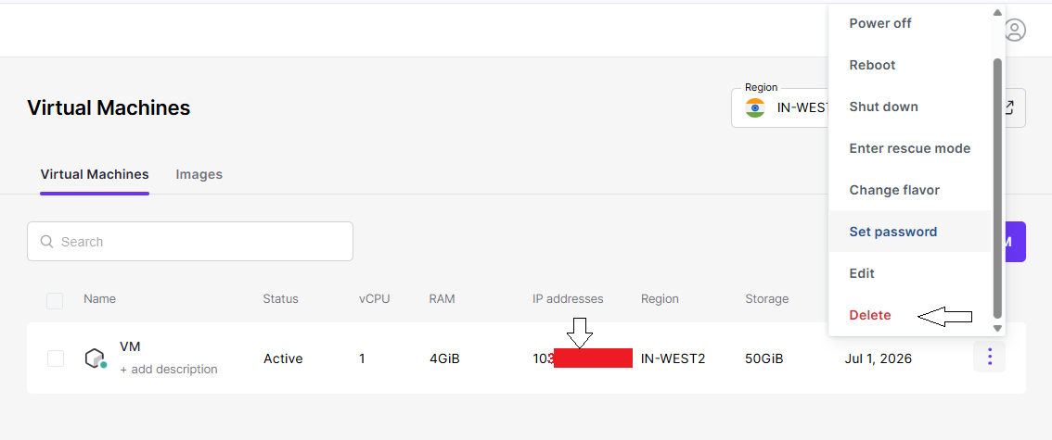Click the magnifier icon in Search box
1052x440 pixels.
pyautogui.click(x=46, y=241)
